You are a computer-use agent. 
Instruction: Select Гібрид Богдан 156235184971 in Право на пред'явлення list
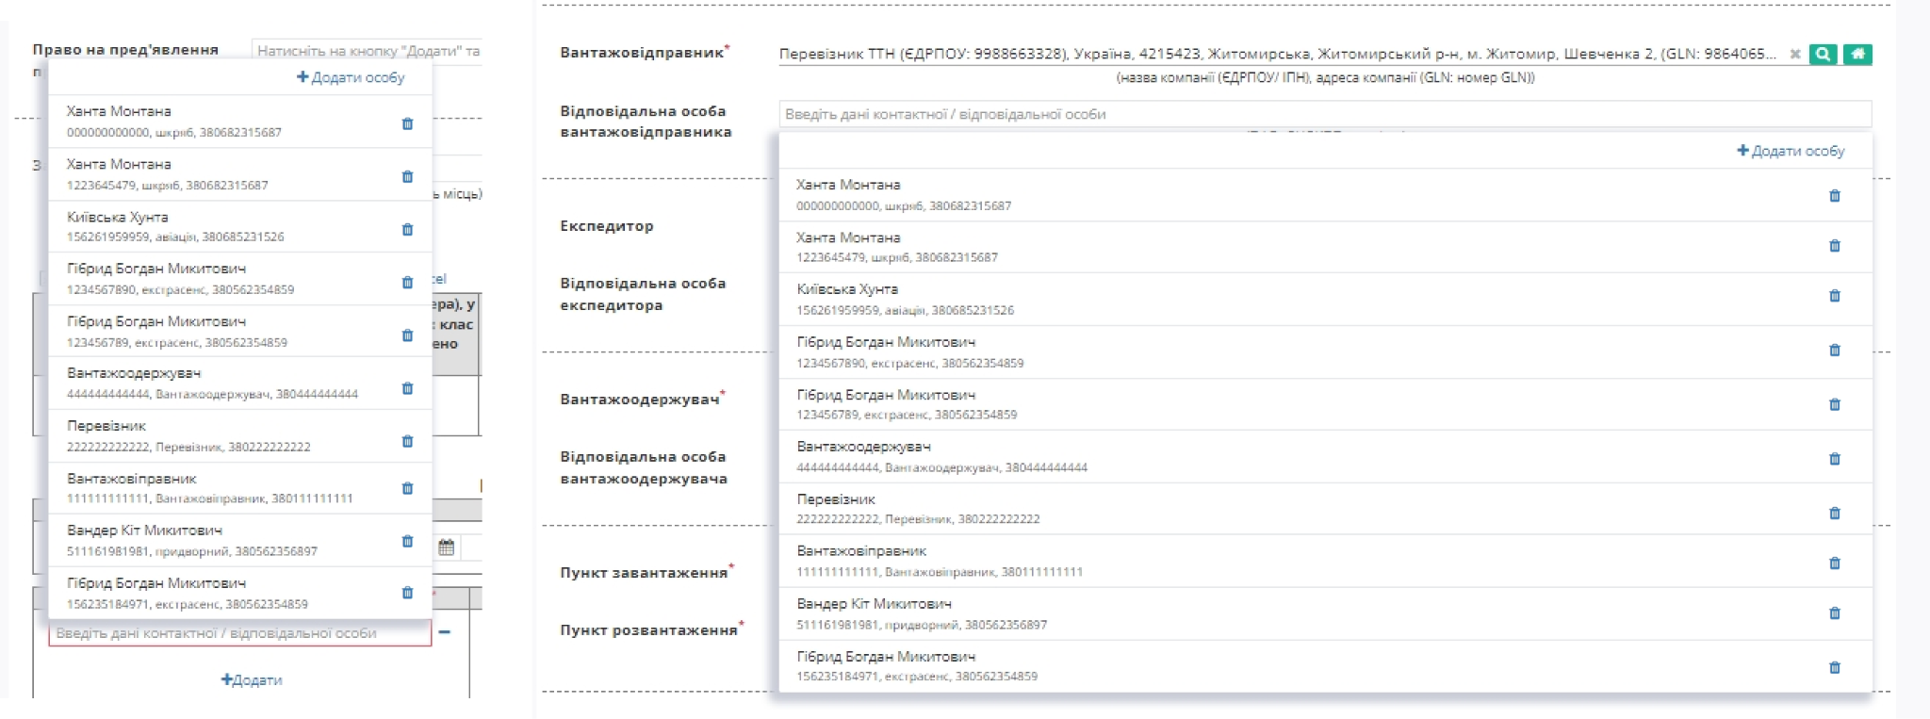click(x=240, y=593)
